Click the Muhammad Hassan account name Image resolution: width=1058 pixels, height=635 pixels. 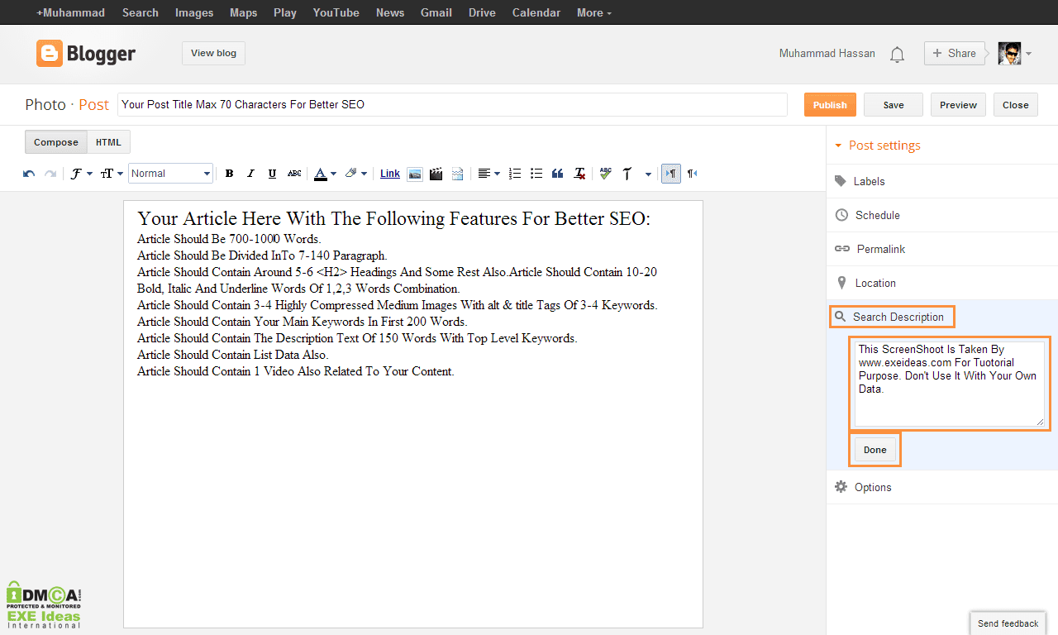tap(827, 54)
